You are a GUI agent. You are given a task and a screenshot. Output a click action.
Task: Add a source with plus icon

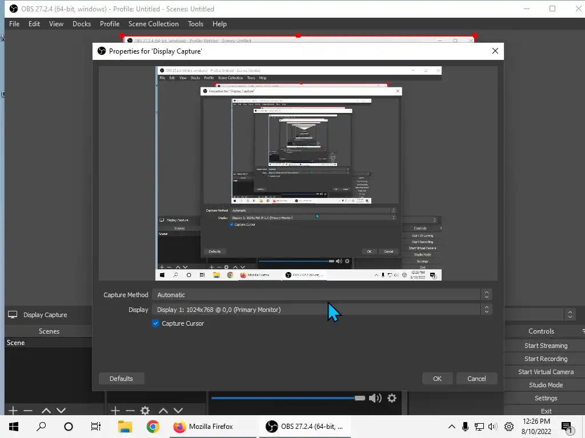[115, 411]
